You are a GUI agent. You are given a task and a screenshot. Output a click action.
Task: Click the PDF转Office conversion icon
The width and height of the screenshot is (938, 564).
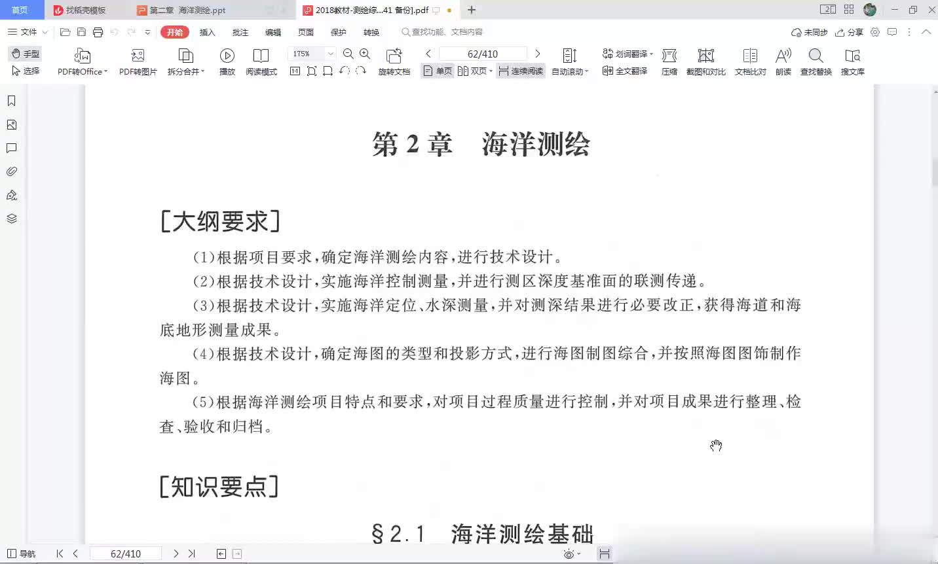click(82, 56)
